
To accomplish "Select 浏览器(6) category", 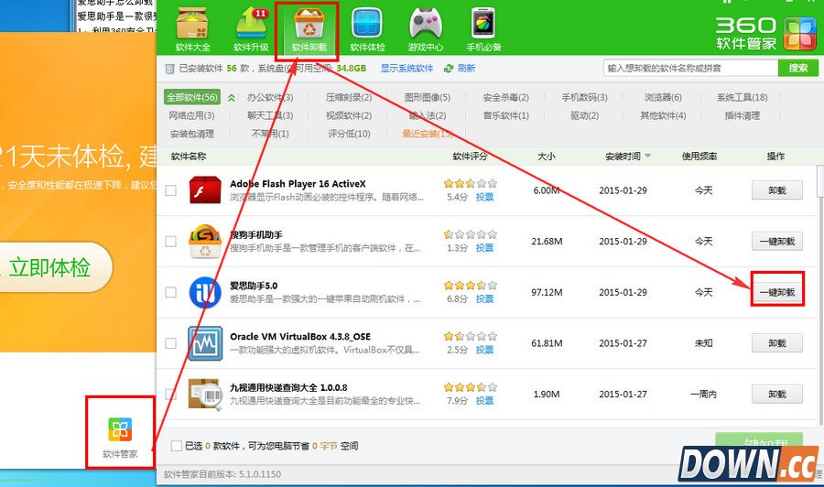I will pyautogui.click(x=663, y=97).
